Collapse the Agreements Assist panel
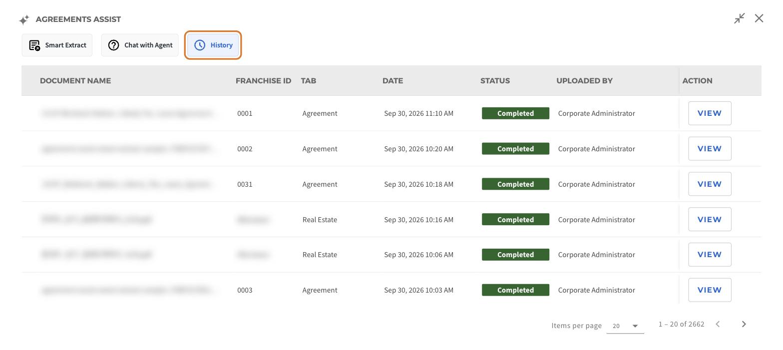 tap(740, 18)
